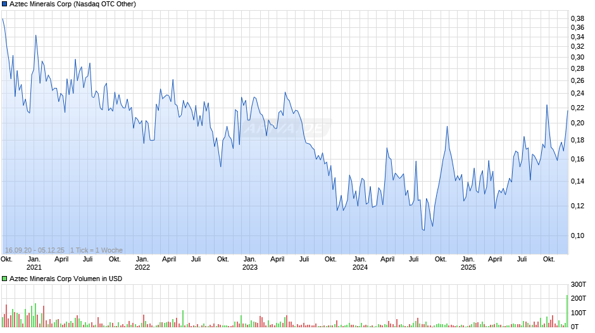Click the 2021 year label on time axis
Viewport: 595px width, 333px height.
pos(34,267)
